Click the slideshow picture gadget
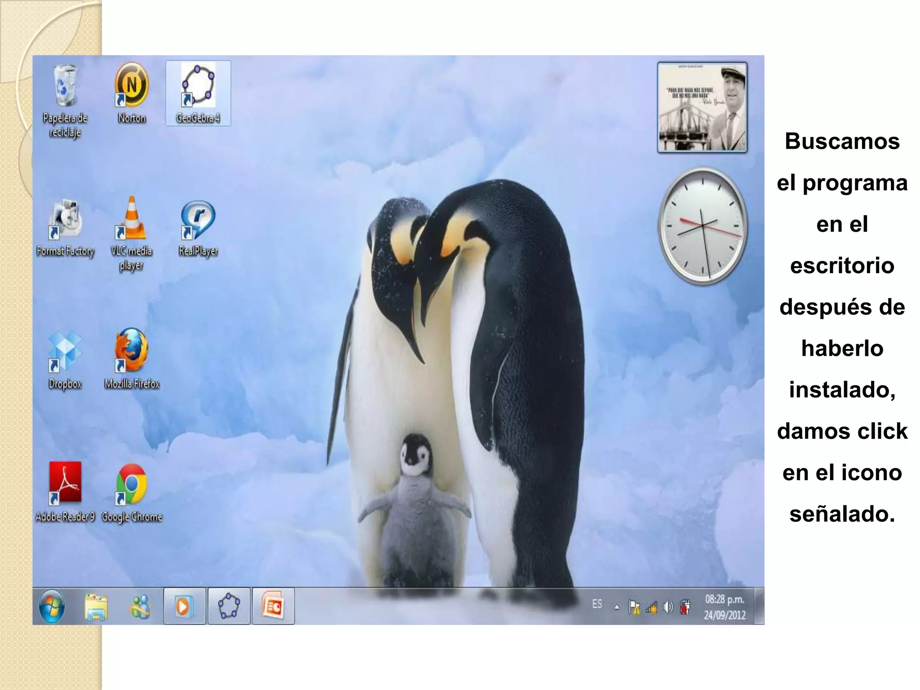 [x=702, y=107]
